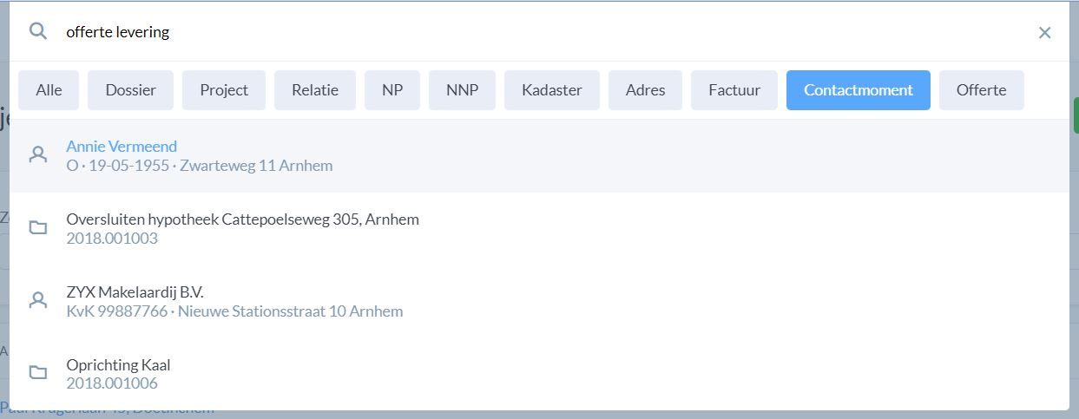Click the person icon beside ZYX Makelaardij

coord(38,300)
